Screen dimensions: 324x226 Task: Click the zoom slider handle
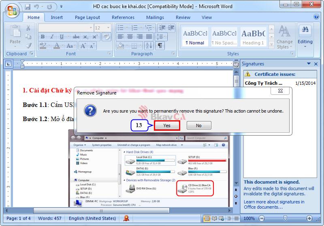pos(285,218)
